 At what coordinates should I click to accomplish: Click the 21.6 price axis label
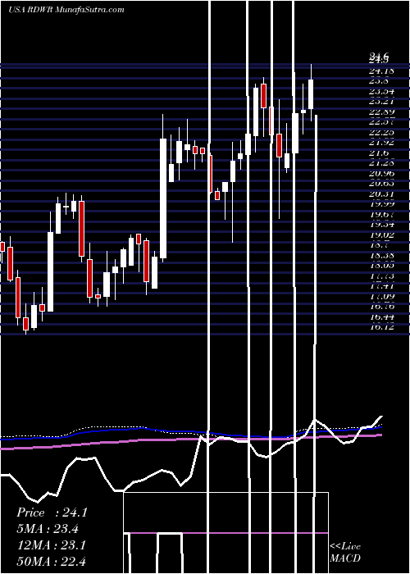[x=379, y=153]
